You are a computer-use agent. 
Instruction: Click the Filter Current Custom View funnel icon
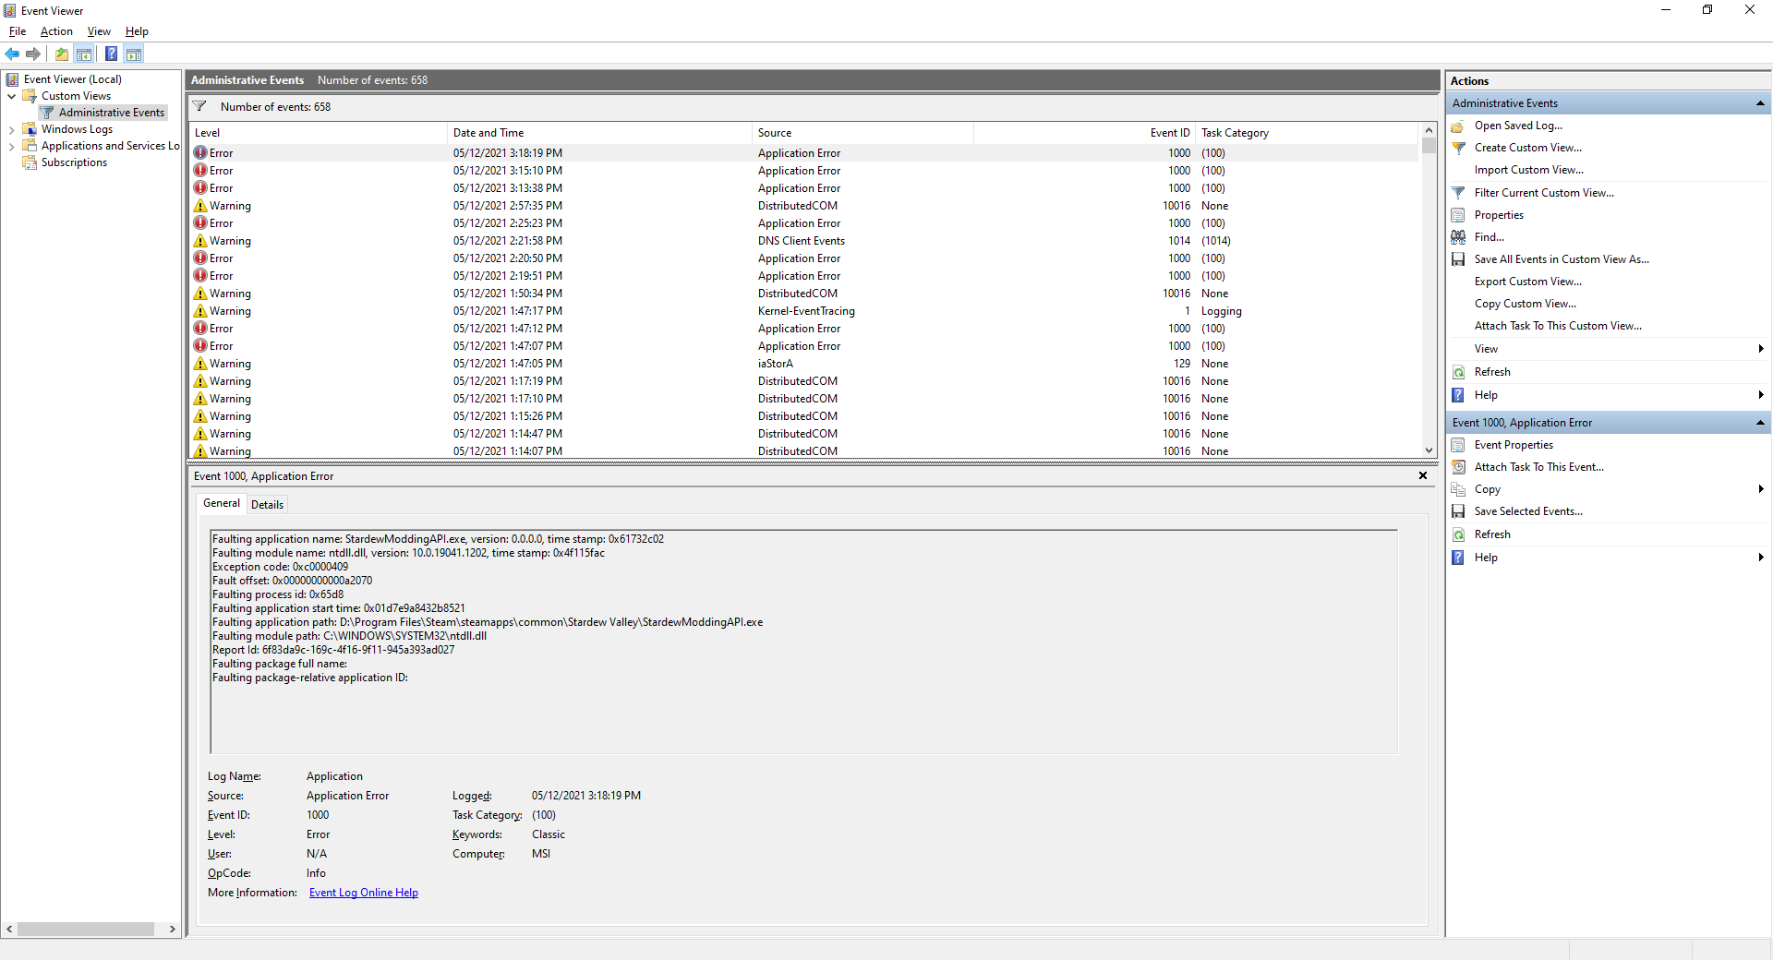pos(1458,192)
